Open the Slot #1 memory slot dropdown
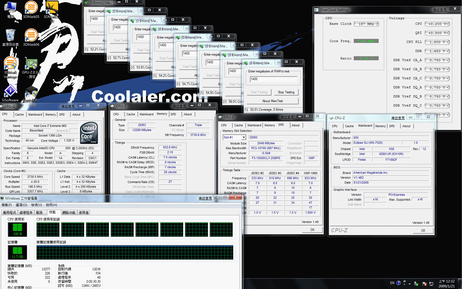This screenshot has width=462, height=289. coord(243,137)
